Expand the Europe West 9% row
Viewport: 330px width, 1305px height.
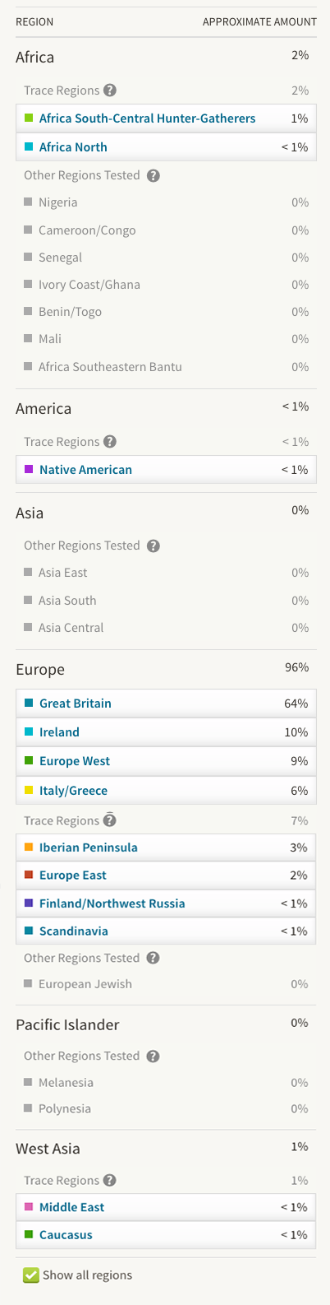166,761
